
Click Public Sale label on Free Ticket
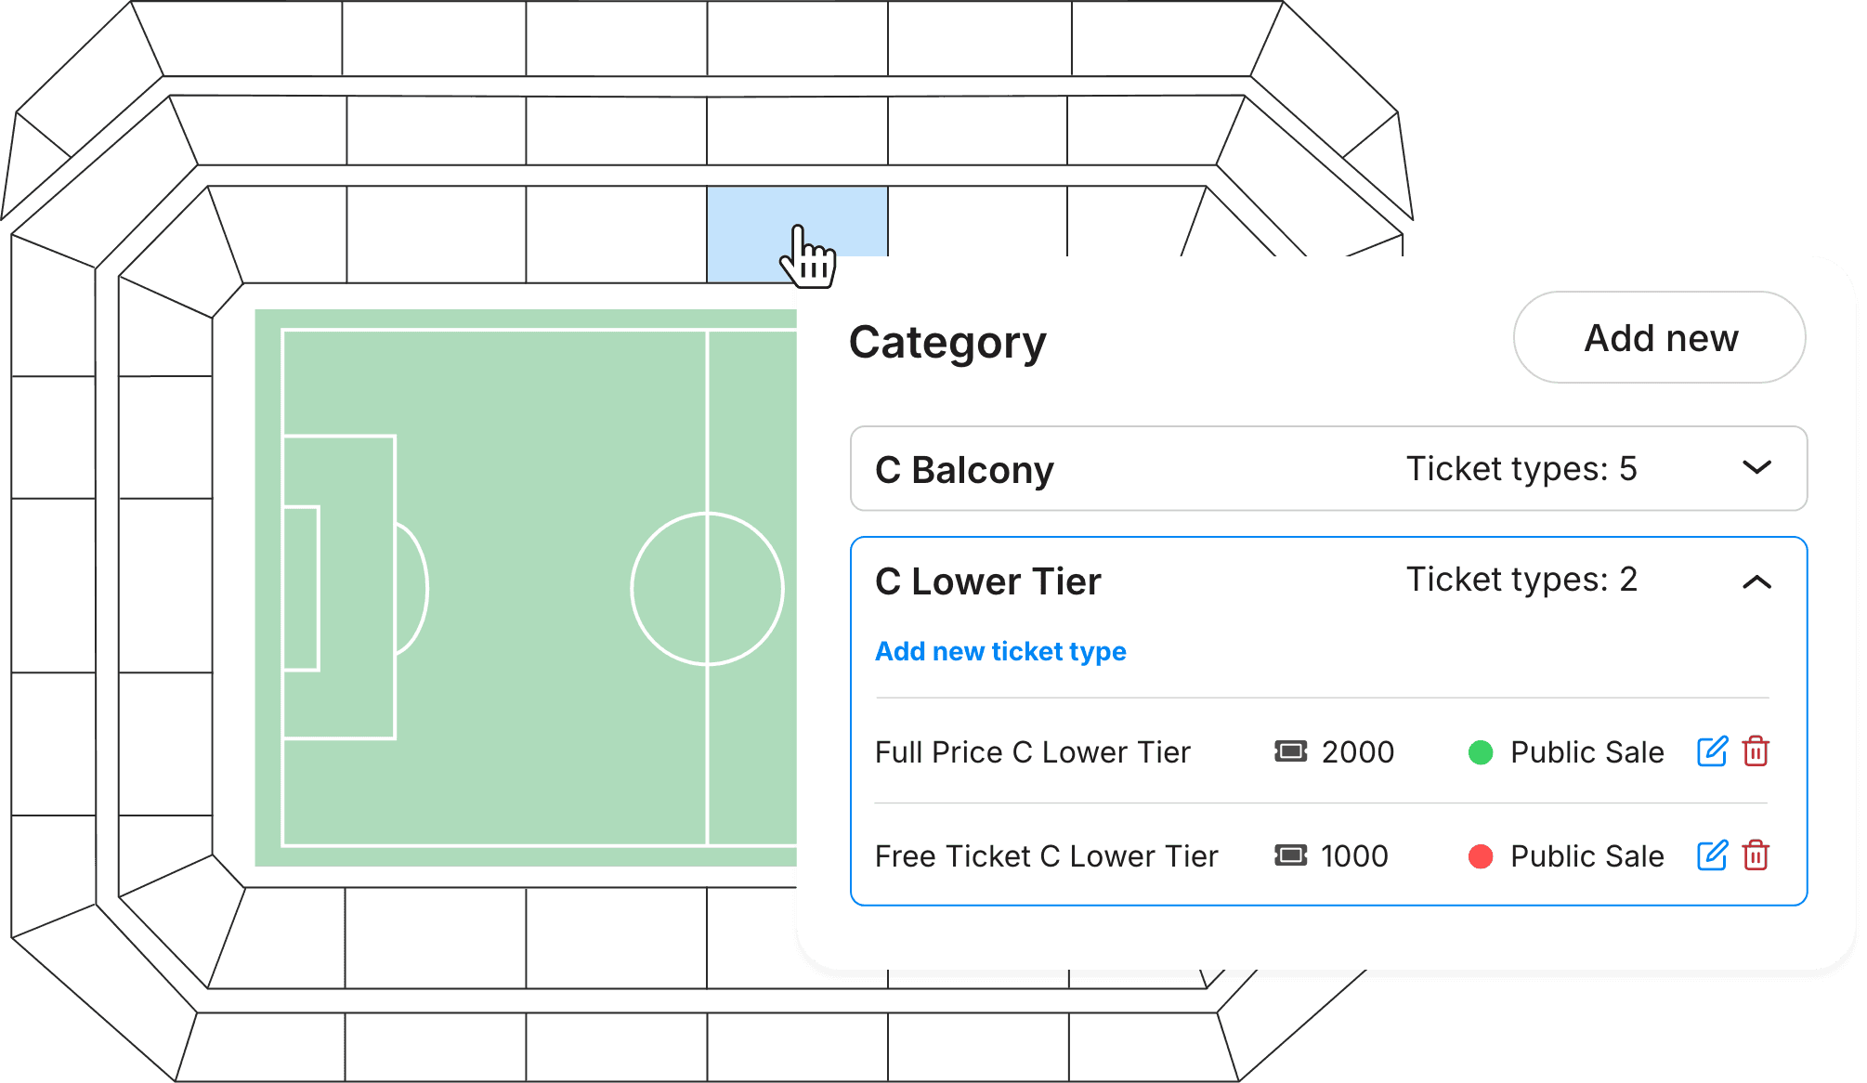pyautogui.click(x=1586, y=856)
